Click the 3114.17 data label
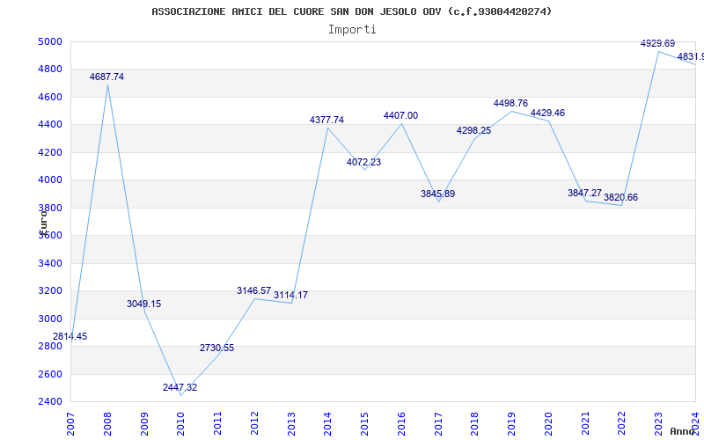Screen dimensions: 704x440 pyautogui.click(x=291, y=295)
